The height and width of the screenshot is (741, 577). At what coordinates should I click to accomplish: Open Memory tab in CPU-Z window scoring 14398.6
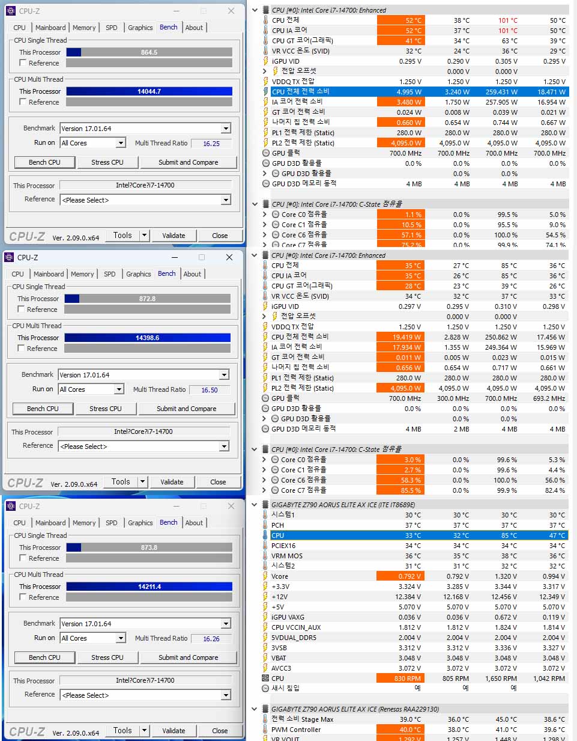82,274
